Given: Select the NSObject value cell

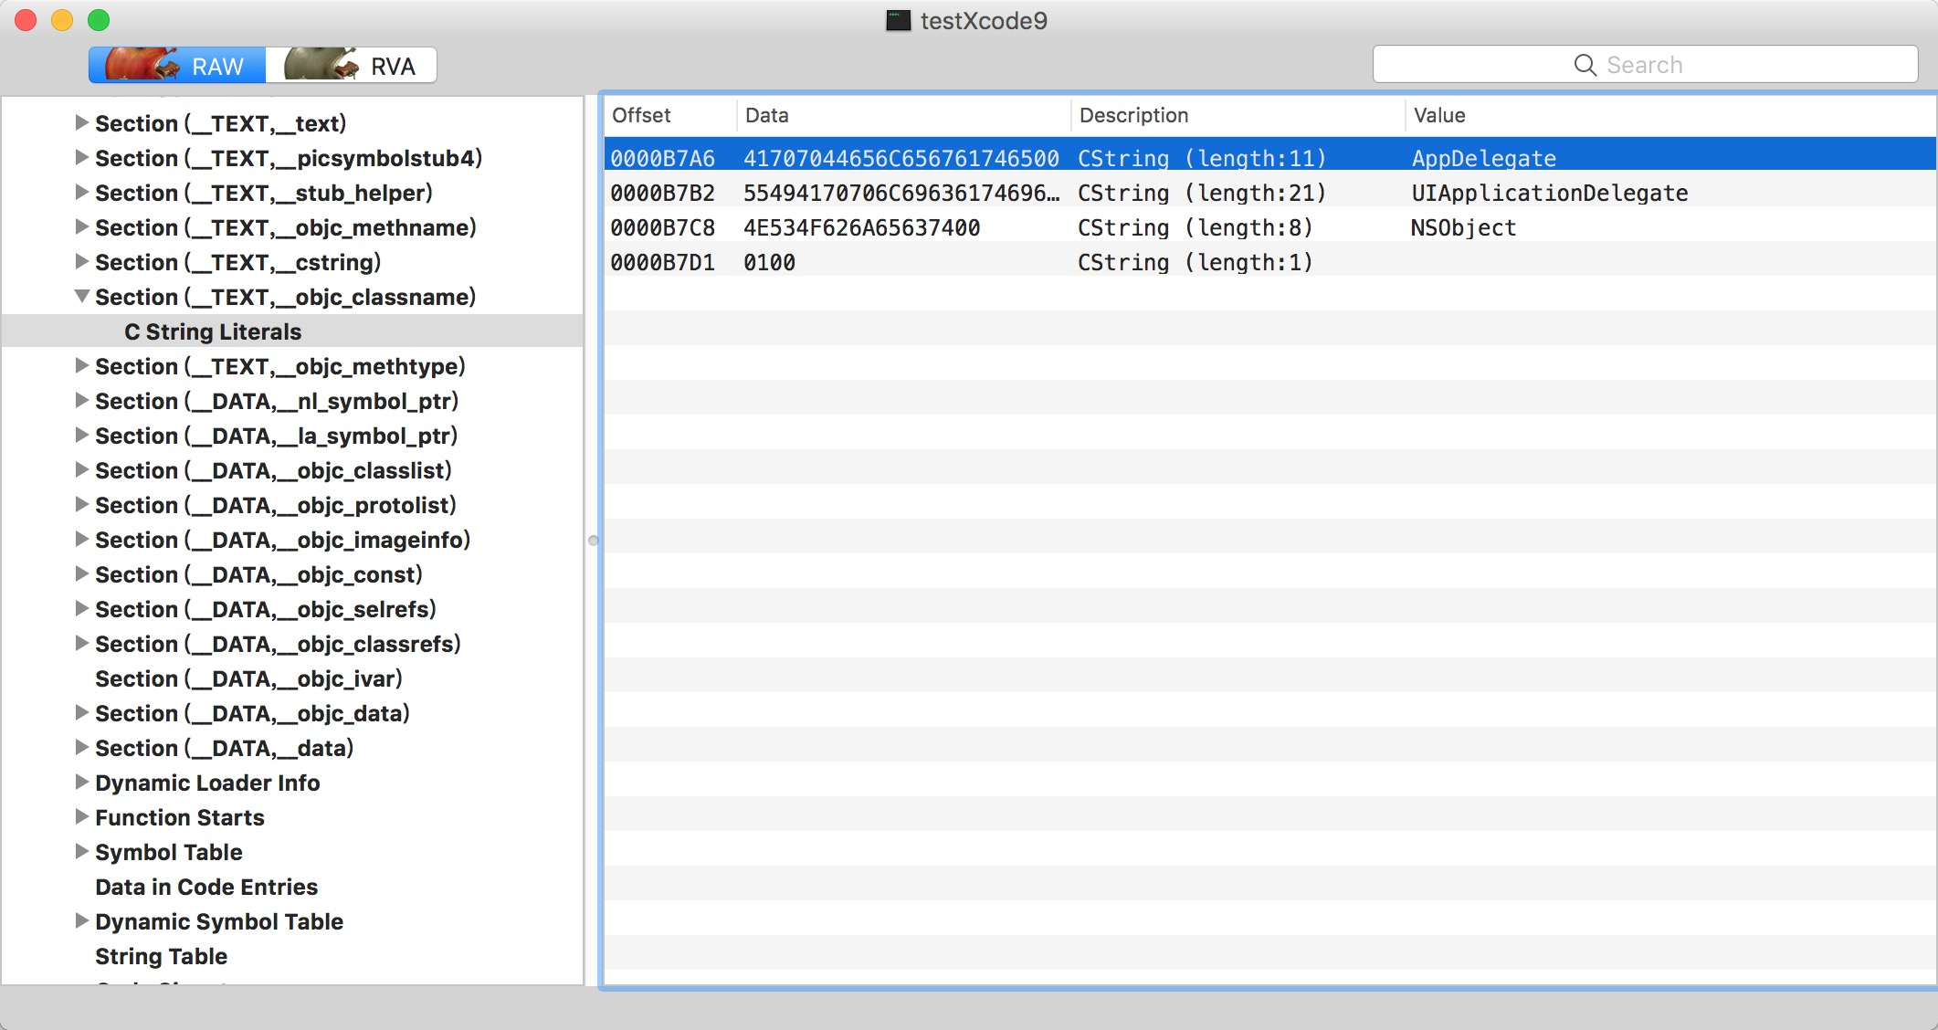Looking at the screenshot, I should [x=1463, y=227].
